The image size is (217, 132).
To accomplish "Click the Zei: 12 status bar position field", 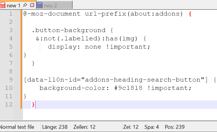I will pyautogui.click(x=131, y=127).
